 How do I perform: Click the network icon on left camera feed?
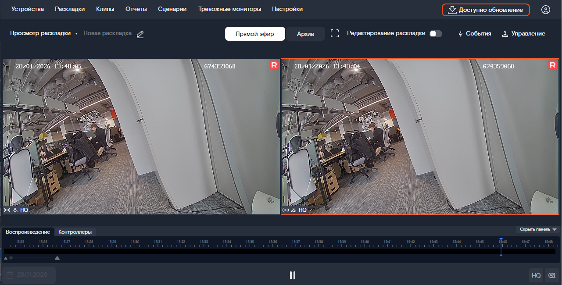[x=14, y=210]
